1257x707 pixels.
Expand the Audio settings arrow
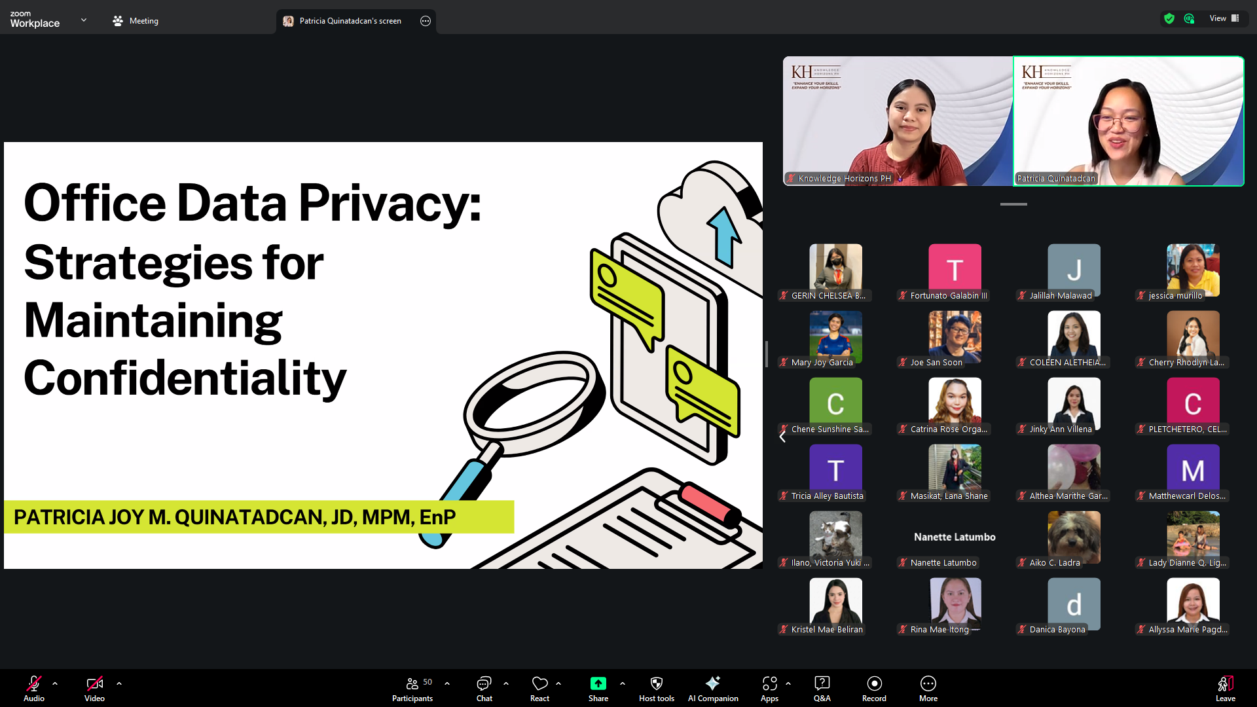pyautogui.click(x=55, y=683)
